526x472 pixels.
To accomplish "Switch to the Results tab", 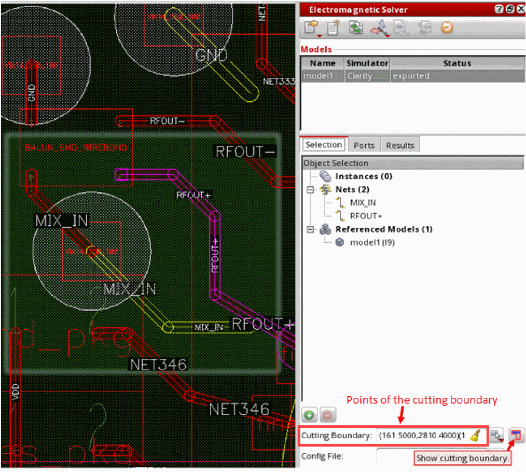I will tap(400, 145).
